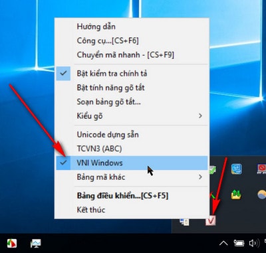
Task: Expand the Bảng mã khác submenu
Action: click(132, 177)
